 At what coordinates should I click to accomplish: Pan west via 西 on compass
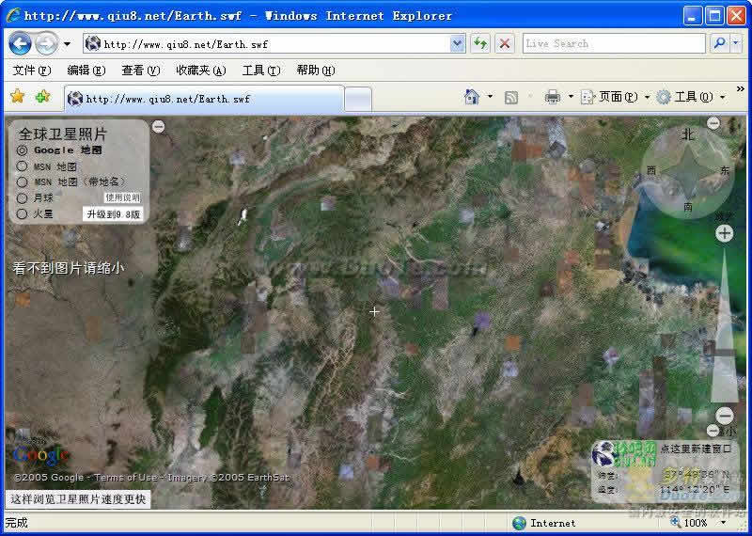tap(651, 170)
